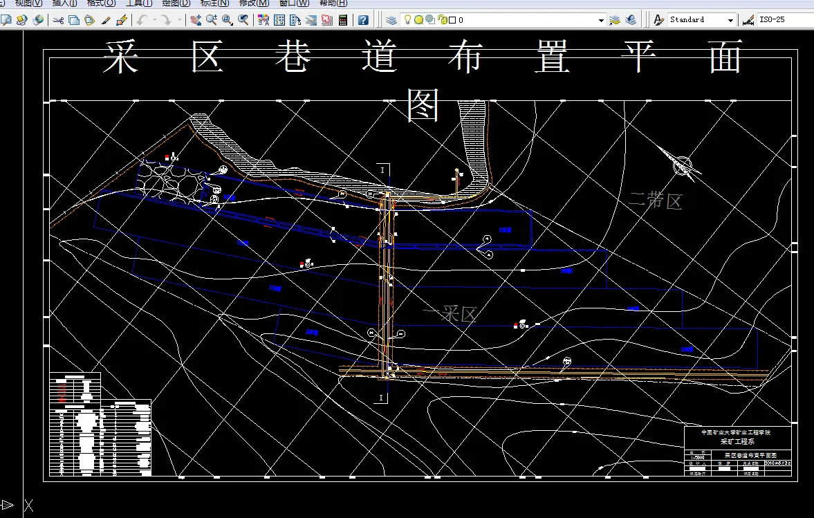The height and width of the screenshot is (518, 814).
Task: Open the 修改(M) menu
Action: point(255,3)
